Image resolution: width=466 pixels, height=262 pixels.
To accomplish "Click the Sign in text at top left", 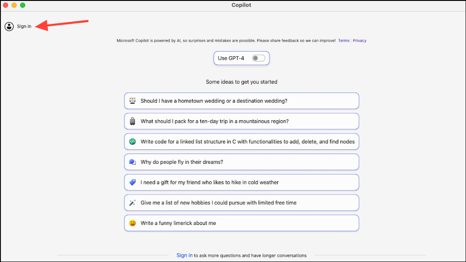I will coord(24,27).
